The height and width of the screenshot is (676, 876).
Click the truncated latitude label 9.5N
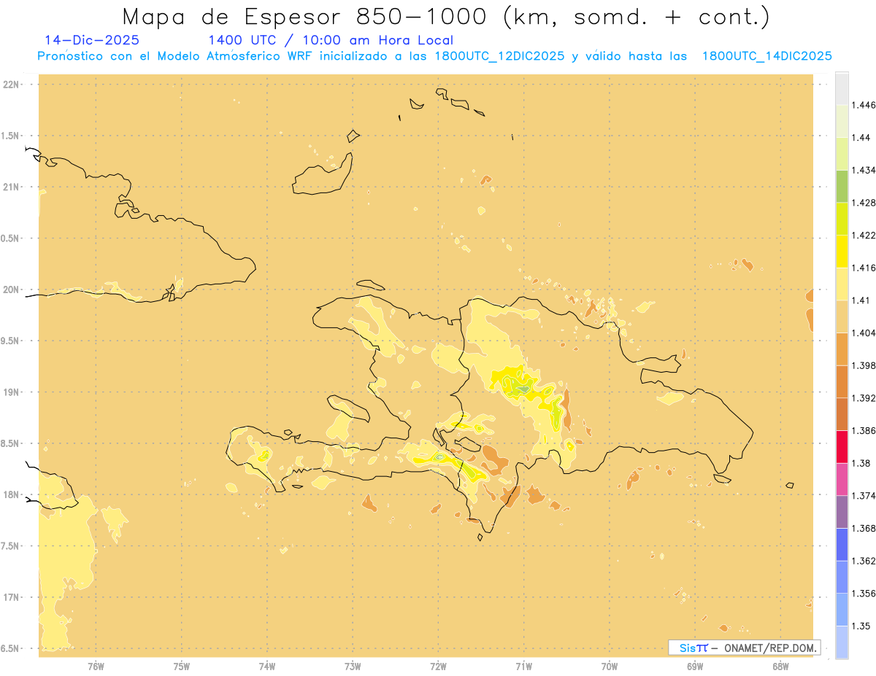coord(11,341)
